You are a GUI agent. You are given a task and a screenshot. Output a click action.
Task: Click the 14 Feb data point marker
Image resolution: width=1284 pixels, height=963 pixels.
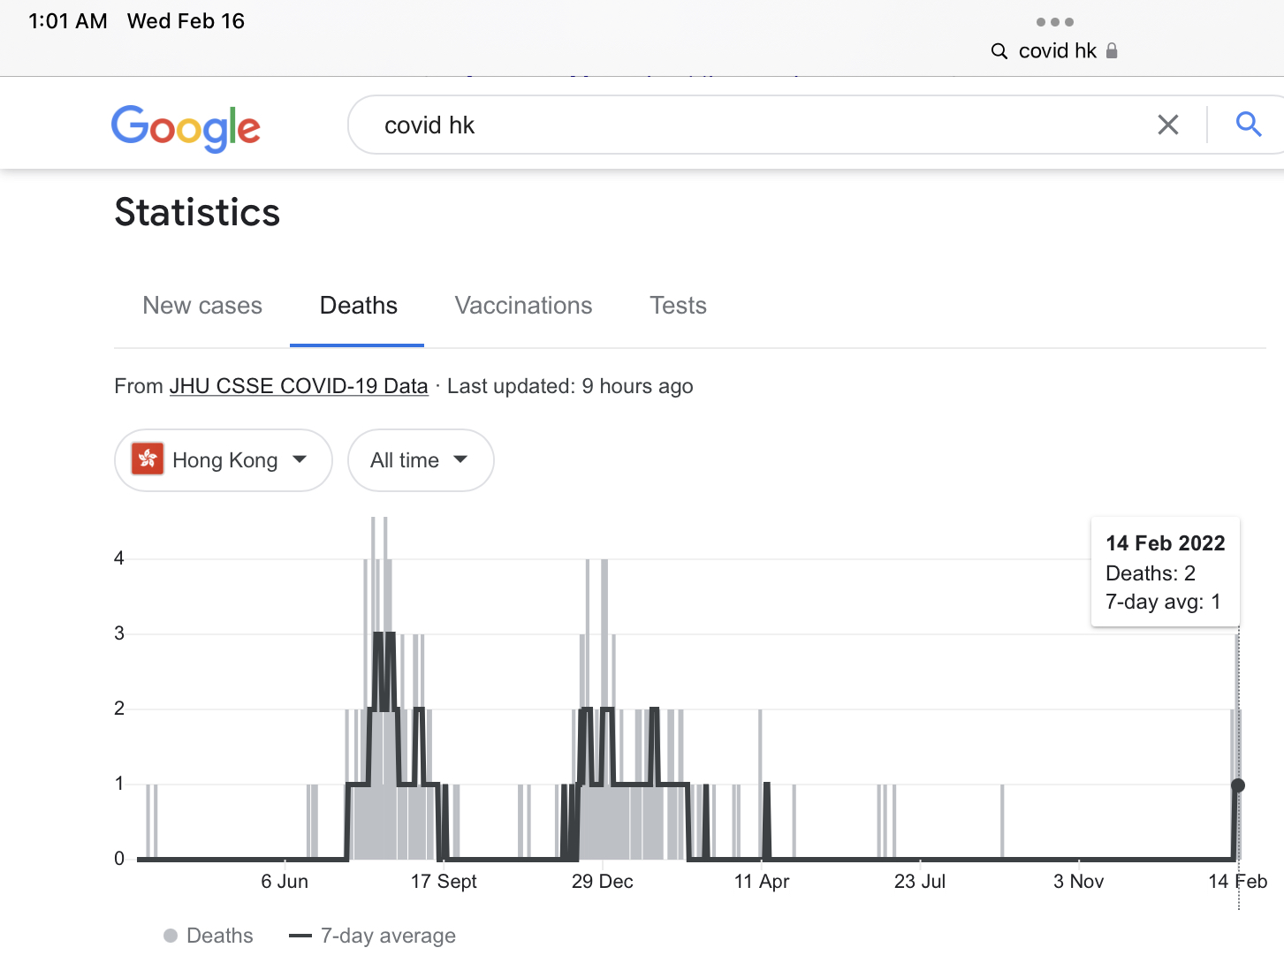click(1238, 785)
